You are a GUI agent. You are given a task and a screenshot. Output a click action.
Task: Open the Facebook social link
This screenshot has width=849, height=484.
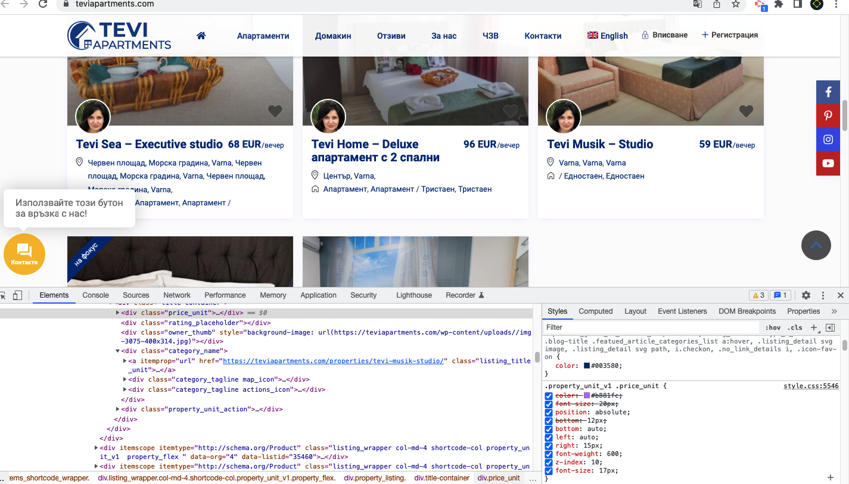tap(828, 92)
